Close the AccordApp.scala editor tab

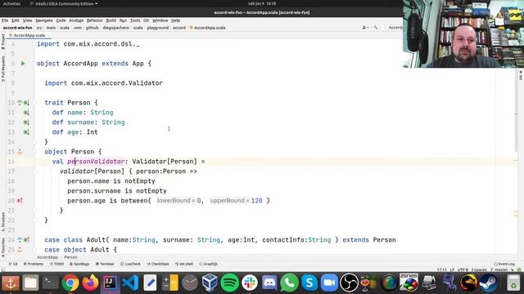coord(48,35)
